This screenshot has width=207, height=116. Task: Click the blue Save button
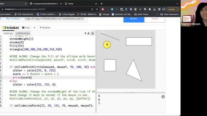[x=134, y=19]
